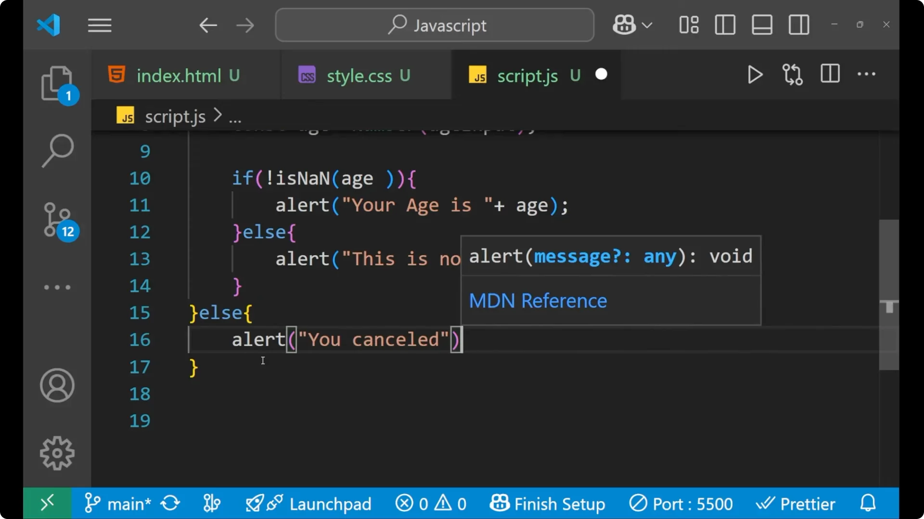Toggle the secondary sidebar visibility
This screenshot has width=924, height=519.
(x=798, y=25)
